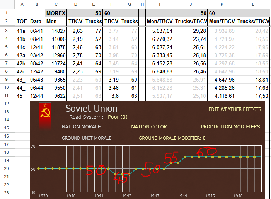Screen dimensions: 271x199
Task: Click Men/TBCV header in column K
Action: pos(222,21)
